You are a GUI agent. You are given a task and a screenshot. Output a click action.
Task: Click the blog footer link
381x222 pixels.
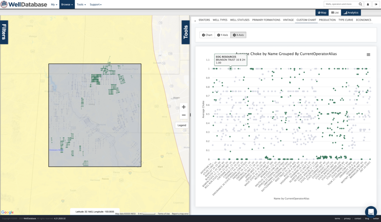click(x=367, y=219)
